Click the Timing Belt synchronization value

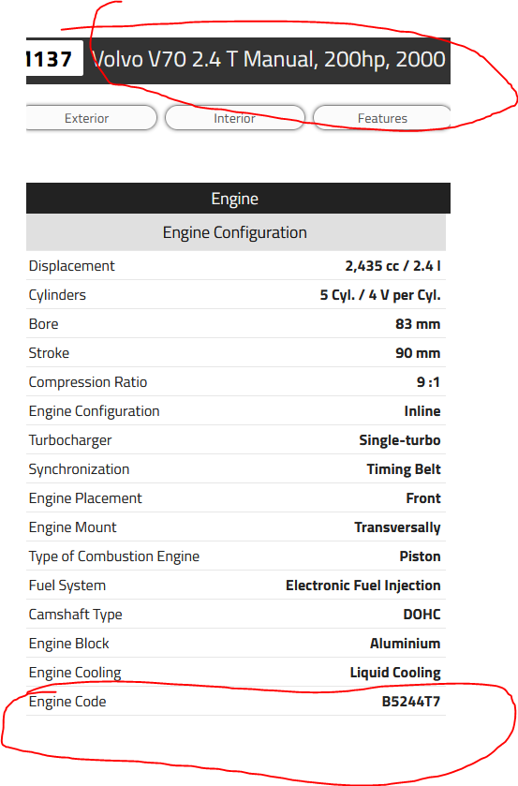coord(404,469)
